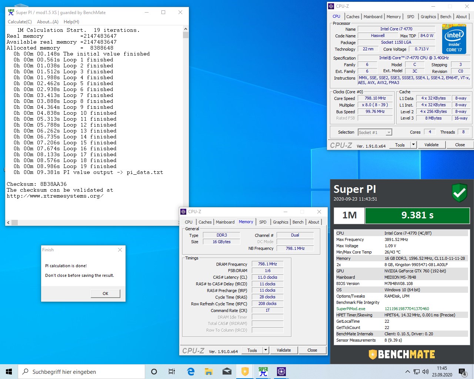Click the Intel Core i7 4770 name field
This screenshot has width=474, height=379.
(396, 29)
